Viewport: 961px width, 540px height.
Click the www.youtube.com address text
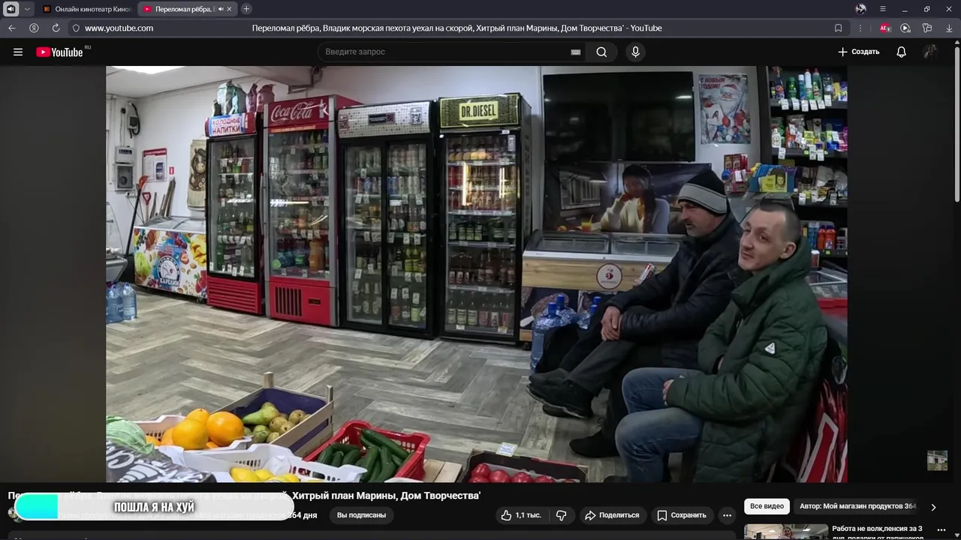click(119, 28)
